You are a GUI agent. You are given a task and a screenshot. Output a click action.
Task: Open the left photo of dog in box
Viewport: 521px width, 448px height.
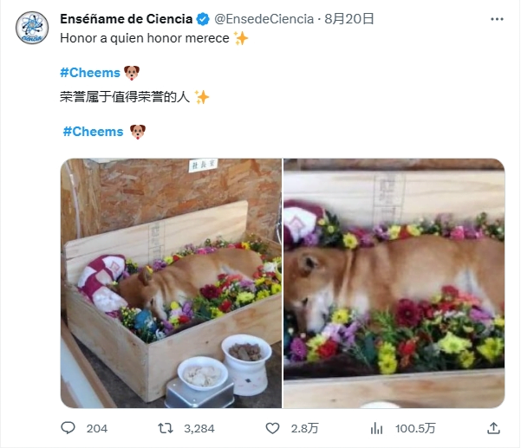point(171,283)
